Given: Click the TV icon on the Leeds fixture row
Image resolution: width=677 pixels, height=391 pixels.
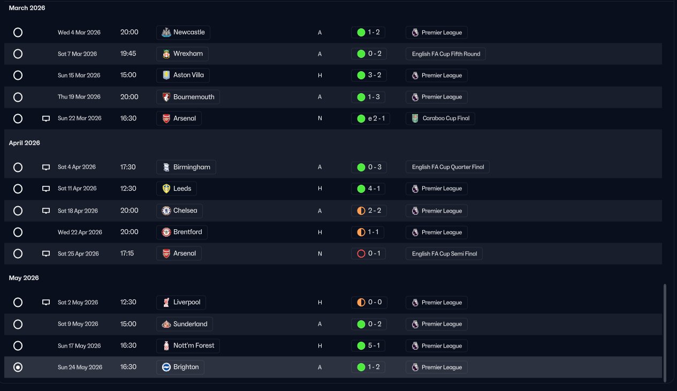Looking at the screenshot, I should [46, 189].
